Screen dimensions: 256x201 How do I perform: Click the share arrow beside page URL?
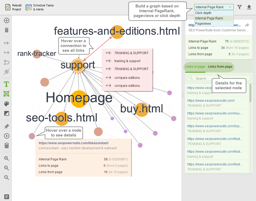pos(247,25)
